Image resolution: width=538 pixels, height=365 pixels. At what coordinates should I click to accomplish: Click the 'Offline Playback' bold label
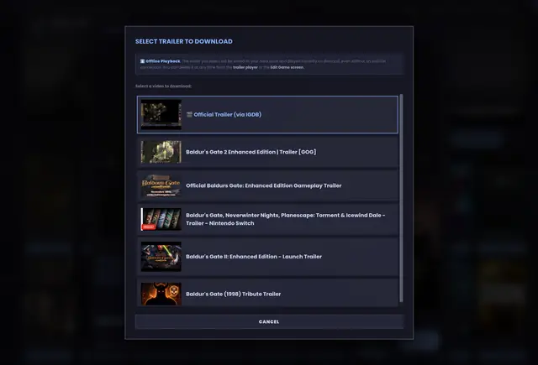(x=162, y=61)
